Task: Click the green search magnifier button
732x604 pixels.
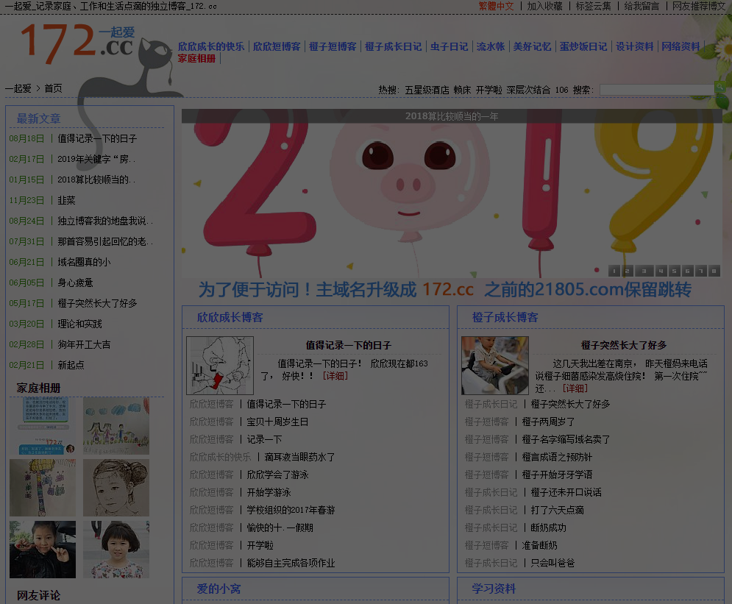Action: pos(720,88)
